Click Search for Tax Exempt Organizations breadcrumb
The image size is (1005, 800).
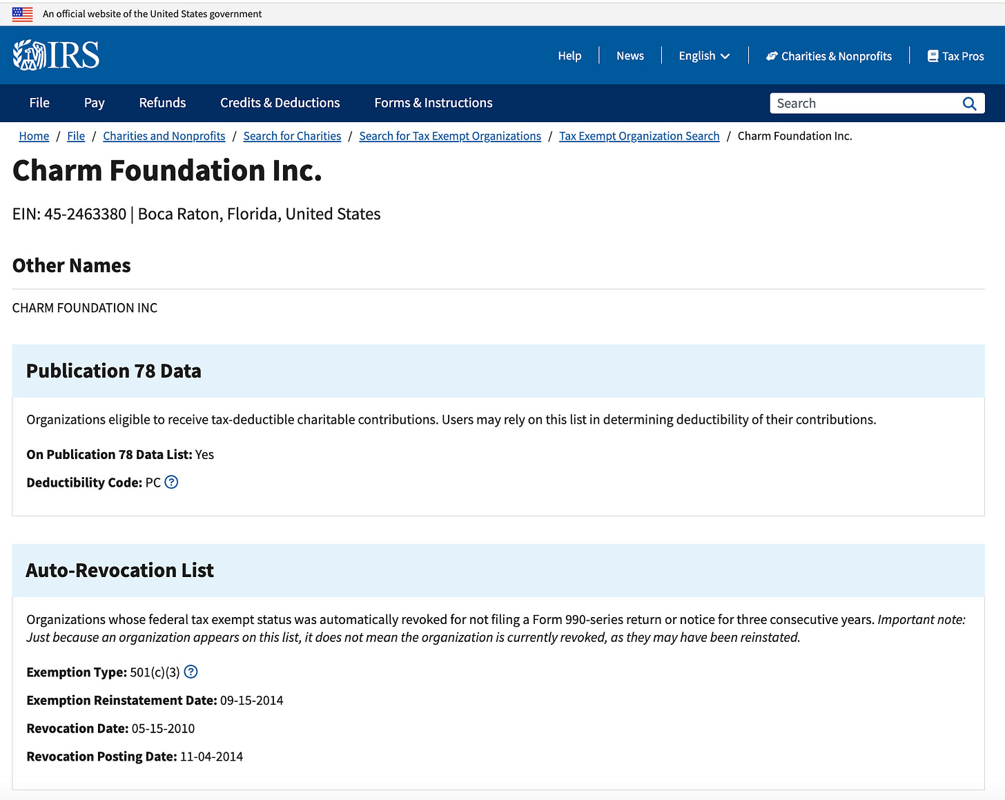tap(450, 136)
